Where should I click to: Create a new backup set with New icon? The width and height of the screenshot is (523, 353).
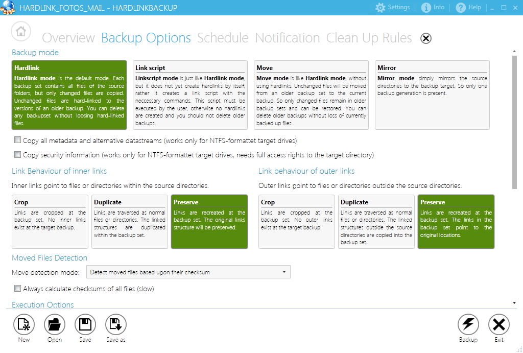(24, 324)
